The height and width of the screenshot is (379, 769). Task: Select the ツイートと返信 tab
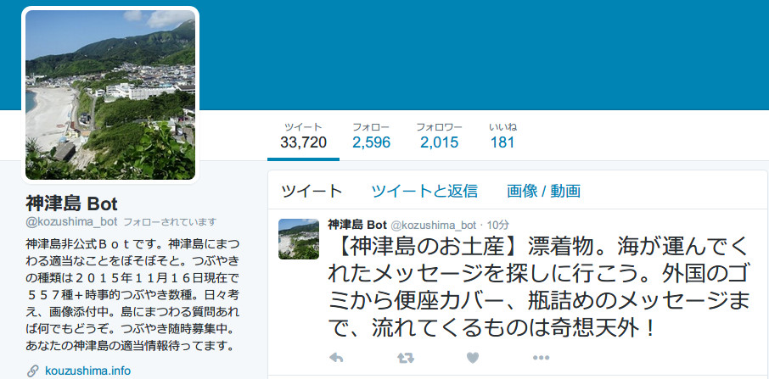424,191
